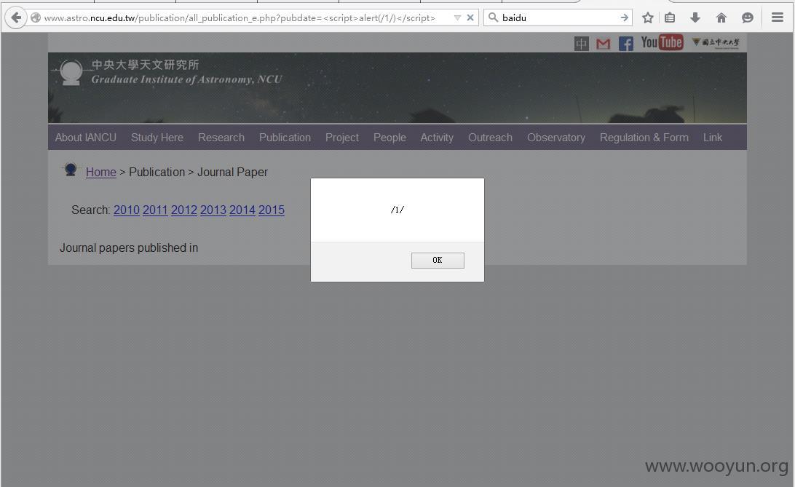Open the URL history dropdown arrow
Viewport: 795px width, 487px height.
tap(457, 17)
